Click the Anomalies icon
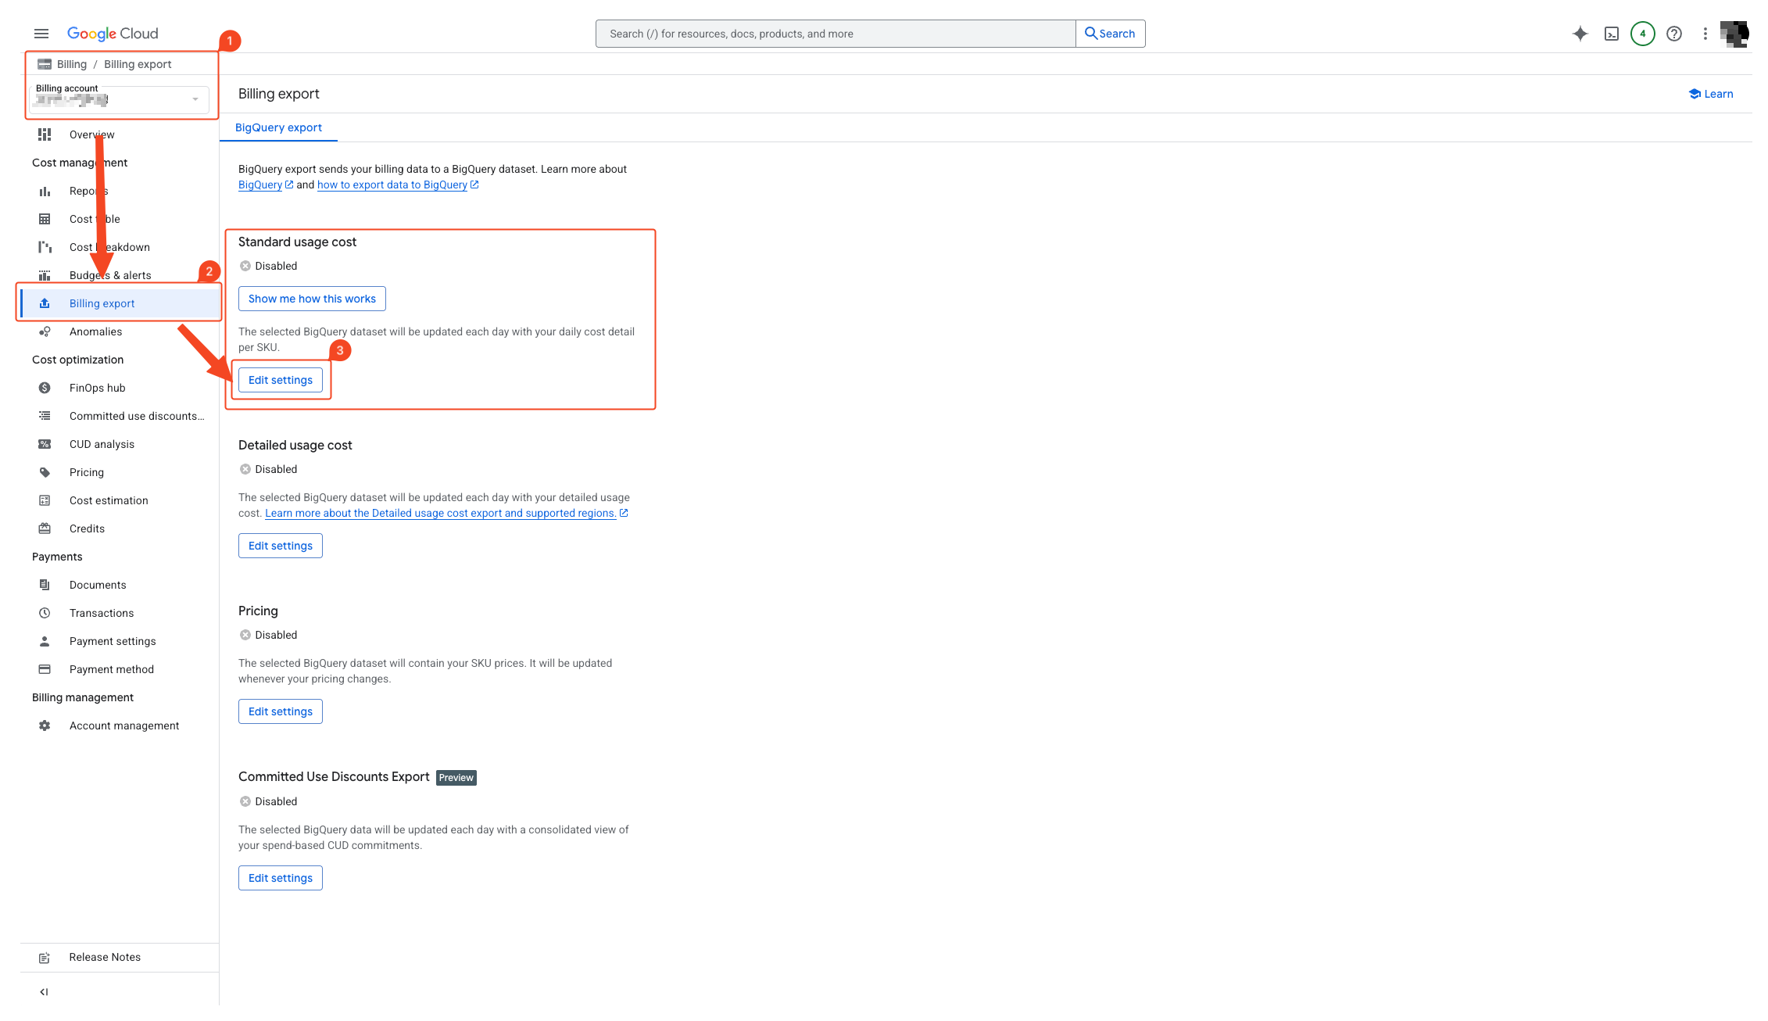This screenshot has height=1021, width=1768. [45, 331]
